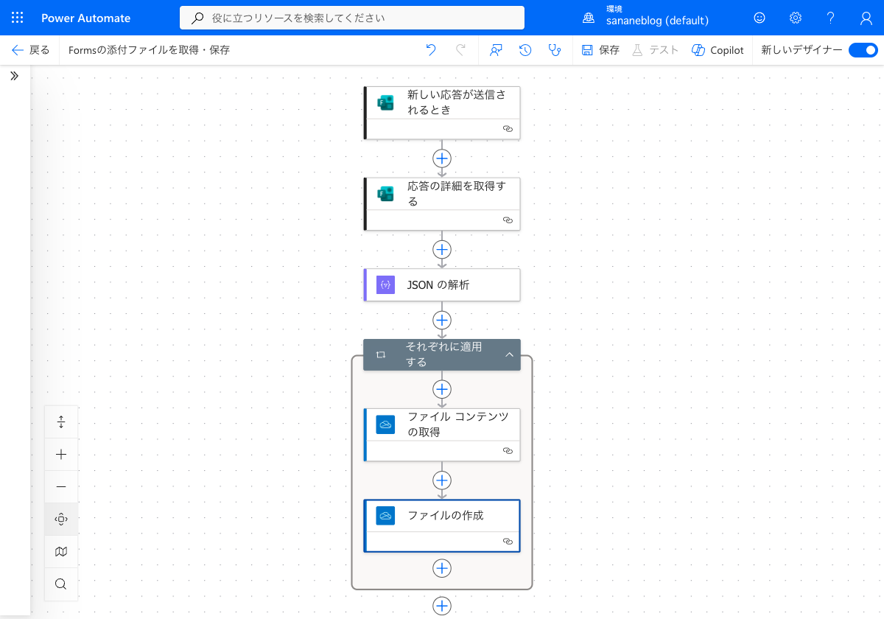Click the redo arrow icon
This screenshot has width=884, height=619.
point(460,50)
